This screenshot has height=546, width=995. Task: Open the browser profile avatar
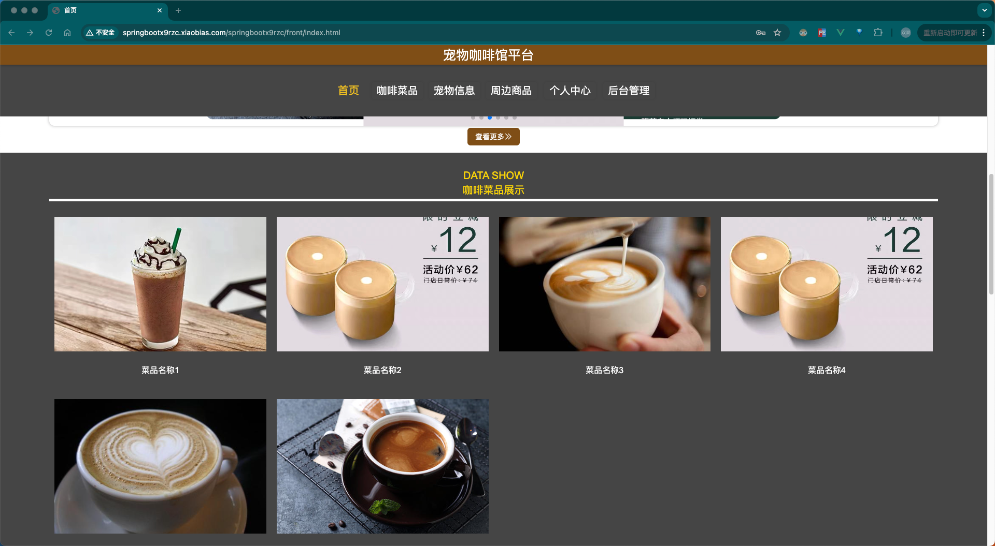(906, 33)
